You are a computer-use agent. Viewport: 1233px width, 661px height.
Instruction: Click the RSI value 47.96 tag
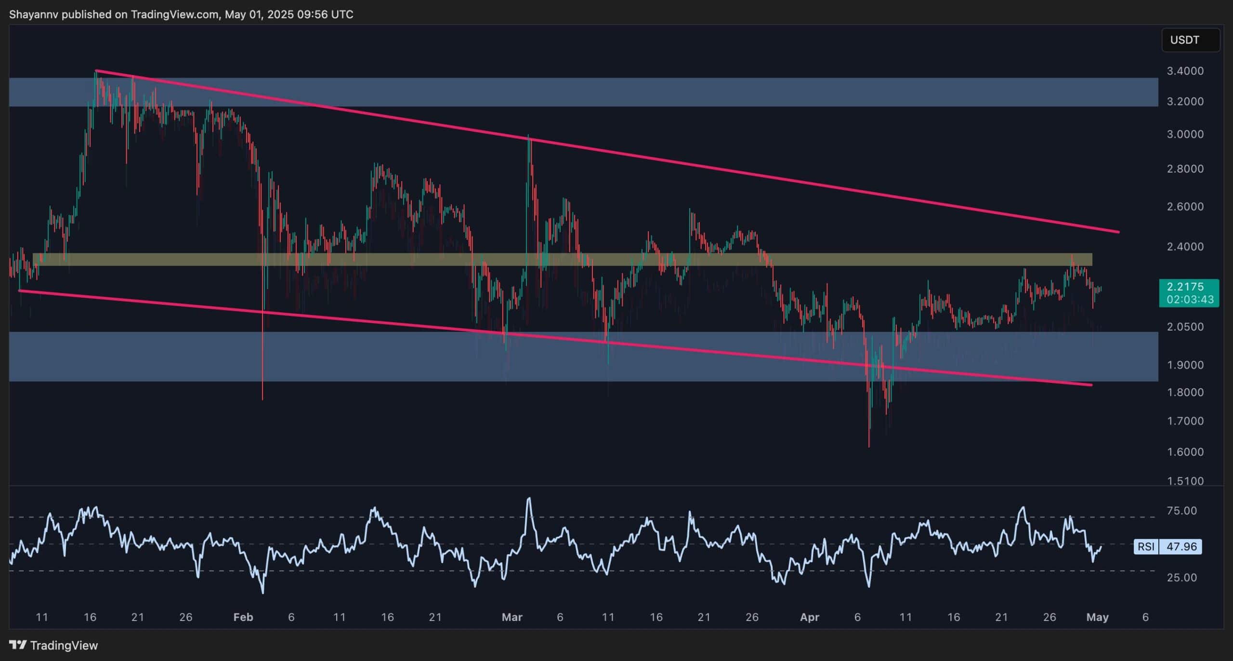[x=1181, y=546]
